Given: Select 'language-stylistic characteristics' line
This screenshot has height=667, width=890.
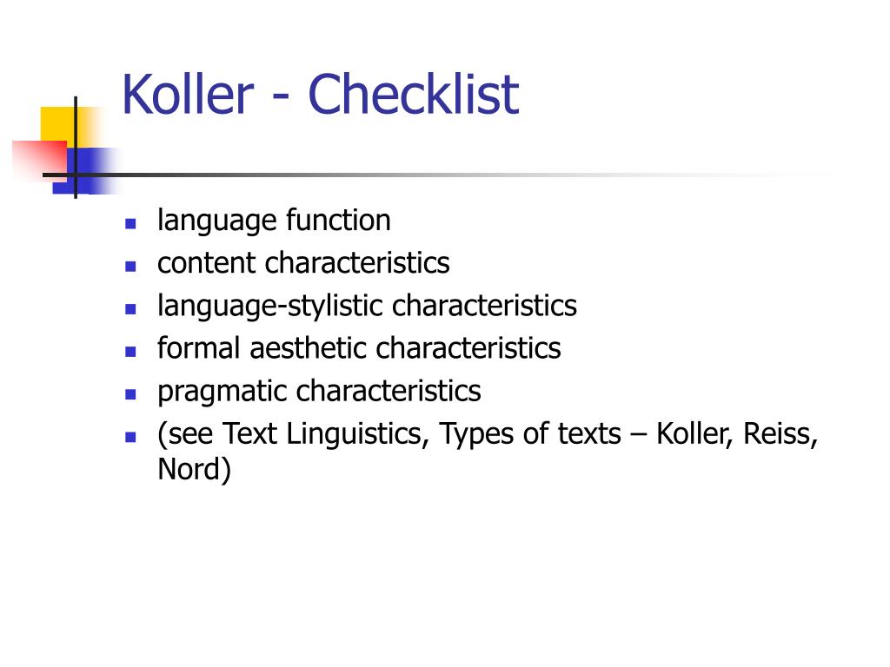Looking at the screenshot, I should [x=368, y=307].
